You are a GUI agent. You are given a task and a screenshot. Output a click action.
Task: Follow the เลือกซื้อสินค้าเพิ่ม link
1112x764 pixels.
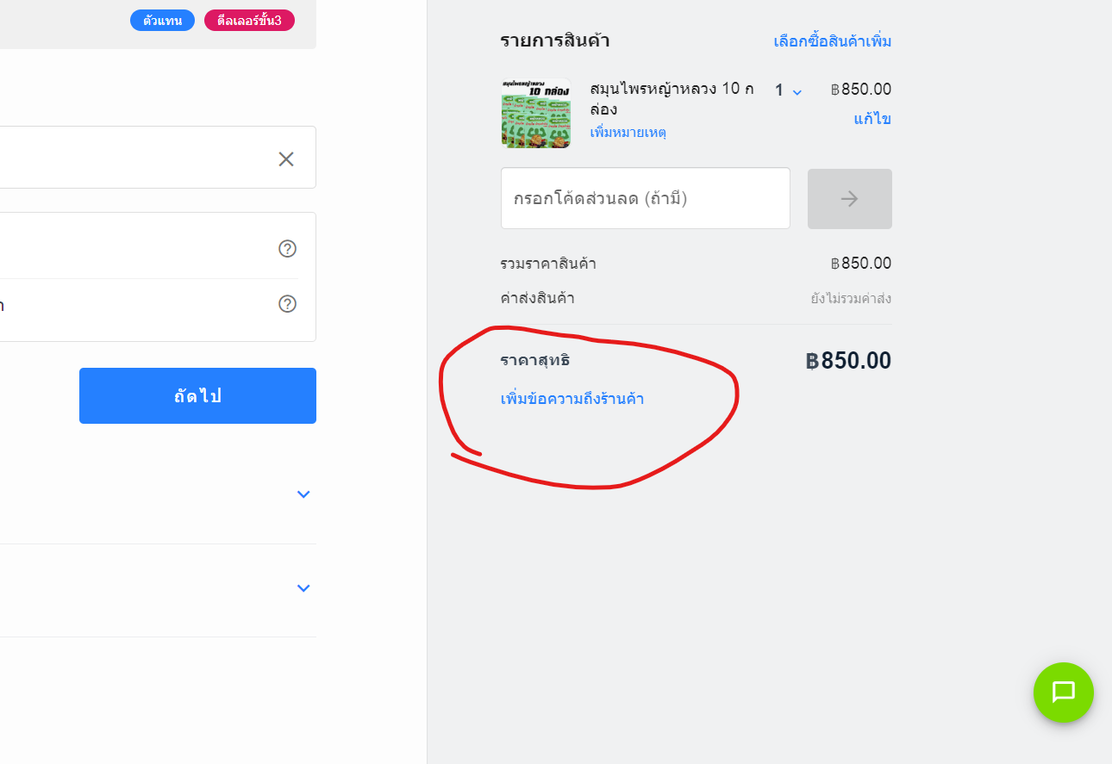pos(833,41)
